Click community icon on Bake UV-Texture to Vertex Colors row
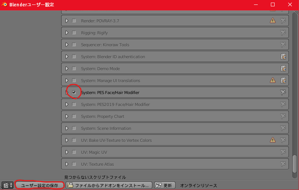 point(283,140)
